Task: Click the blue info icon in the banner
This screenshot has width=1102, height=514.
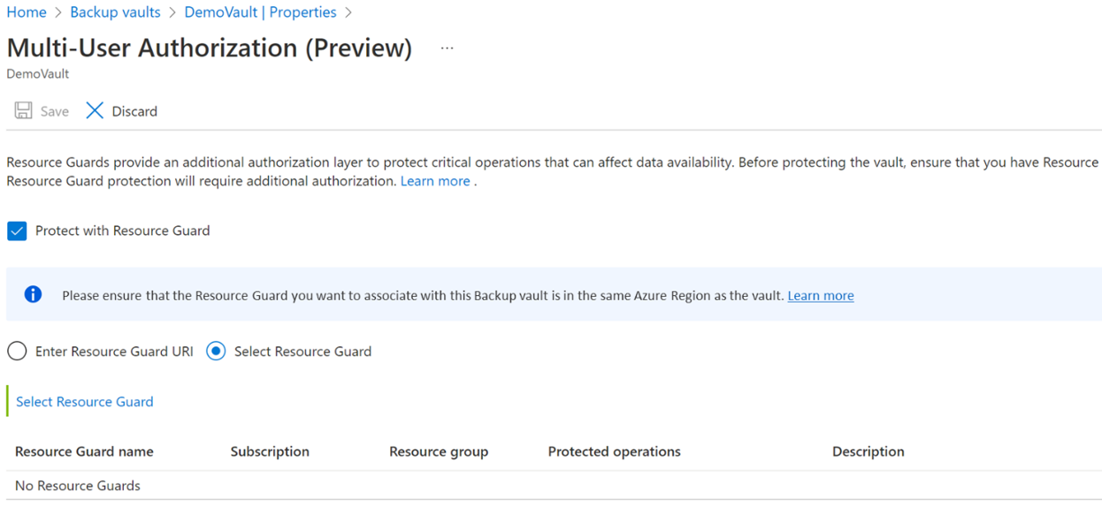Action: tap(33, 294)
